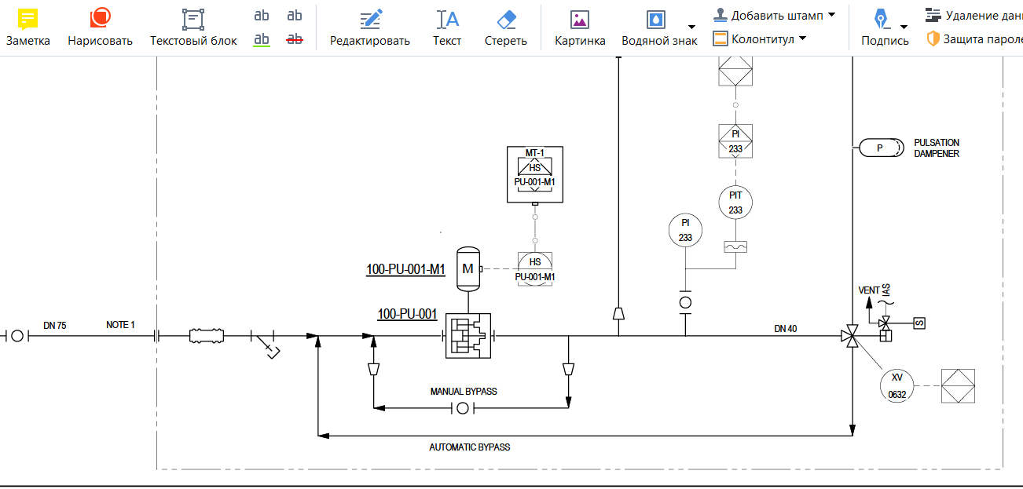Click the flexible hose symbol on inlet

point(207,336)
